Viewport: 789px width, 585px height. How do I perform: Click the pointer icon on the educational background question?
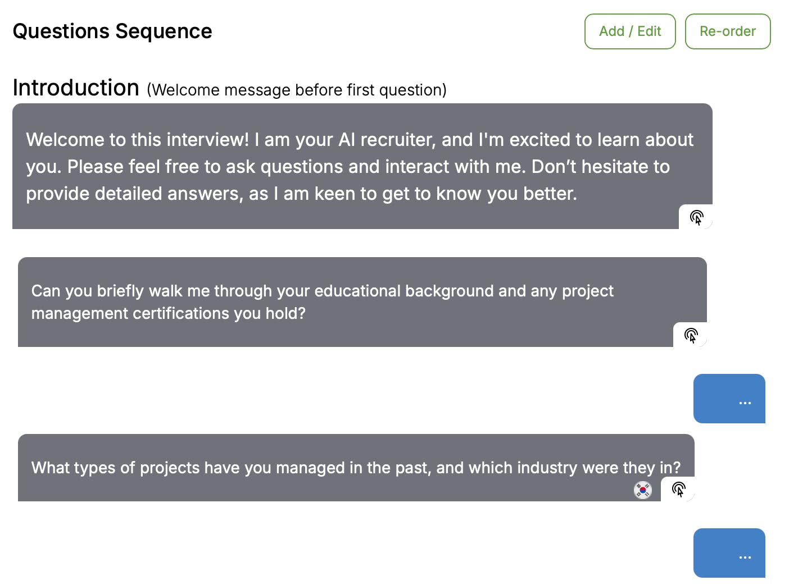click(x=691, y=335)
